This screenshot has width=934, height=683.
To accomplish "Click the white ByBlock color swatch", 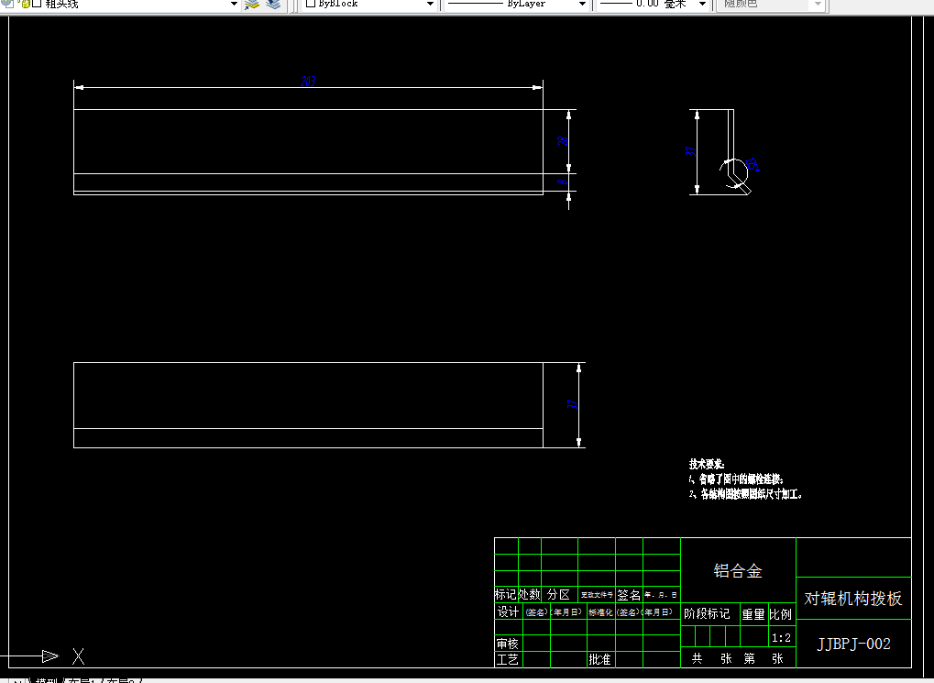I will click(311, 4).
